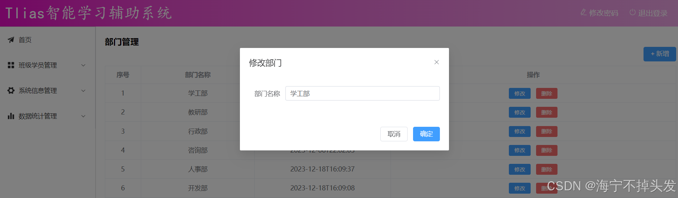Click the 2023-12-18T16:09:37 timestamp cell
Image resolution: width=678 pixels, height=198 pixels.
tap(322, 169)
